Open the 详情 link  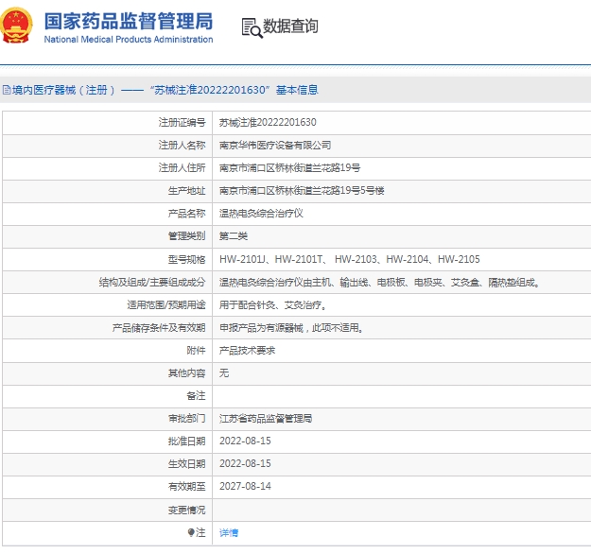click(229, 533)
